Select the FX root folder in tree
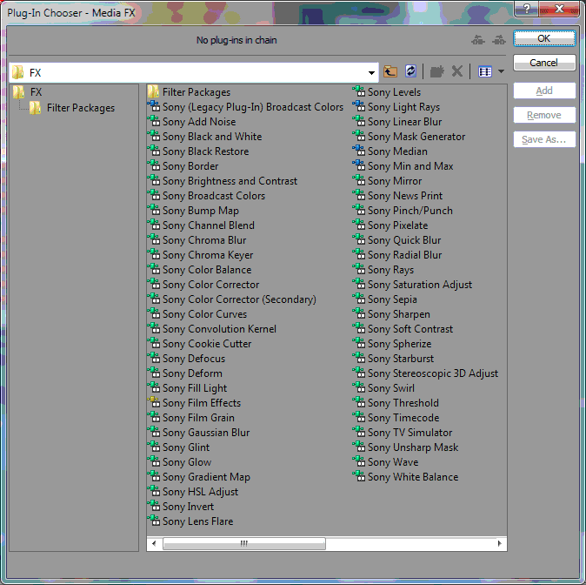Viewport: 586px width, 585px height. 27,92
